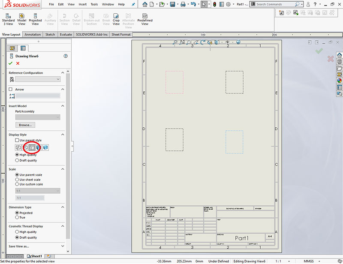Select Shaded display style cube

[45, 147]
